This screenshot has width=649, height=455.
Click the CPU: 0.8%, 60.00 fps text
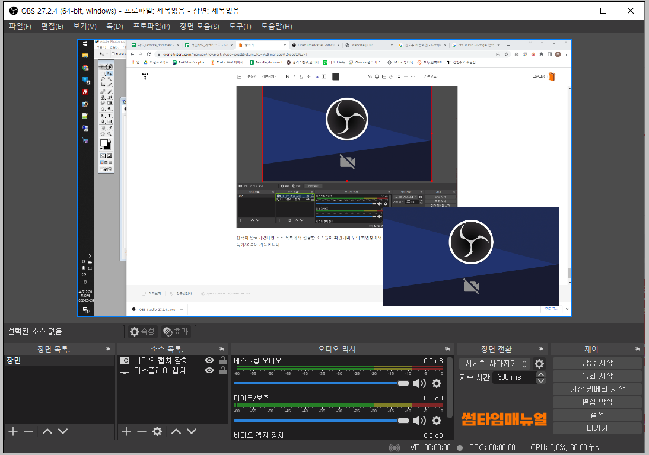[x=565, y=447]
